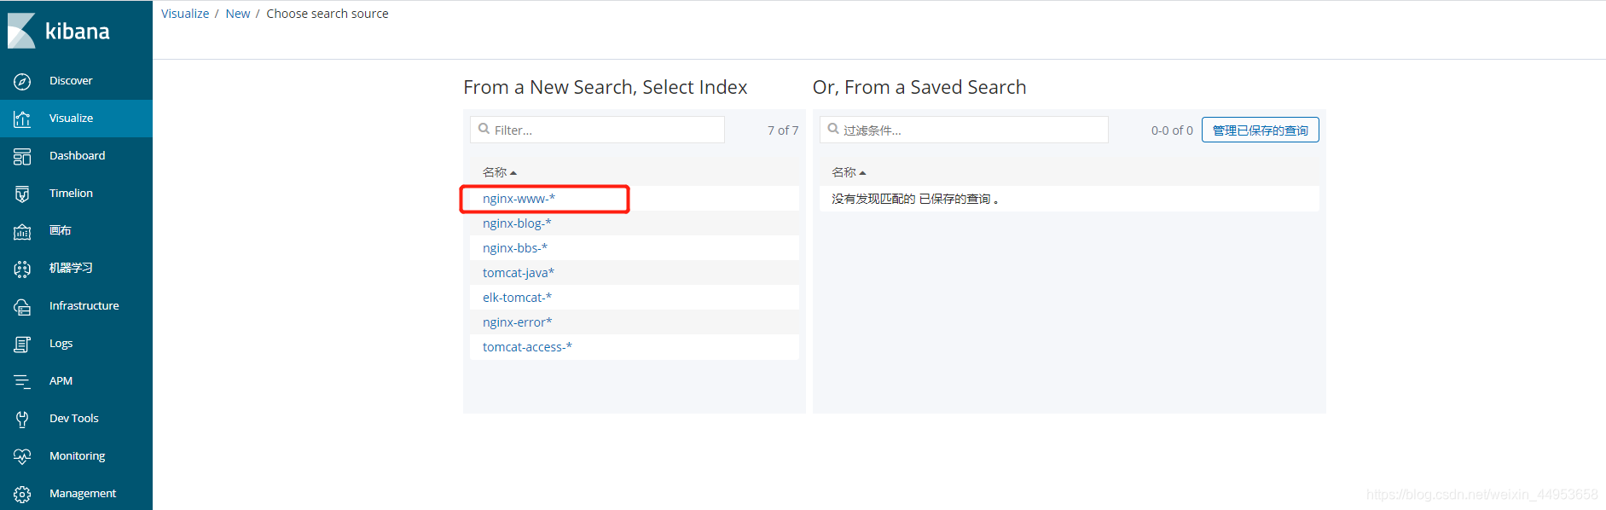Open the Management menu item
1606x510 pixels.
83,494
